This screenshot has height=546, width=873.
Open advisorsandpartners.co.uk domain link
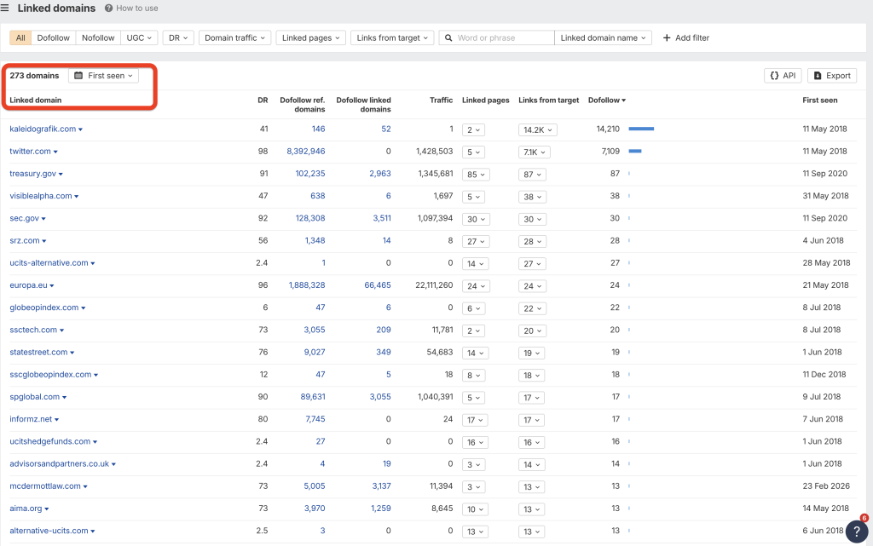(x=60, y=463)
